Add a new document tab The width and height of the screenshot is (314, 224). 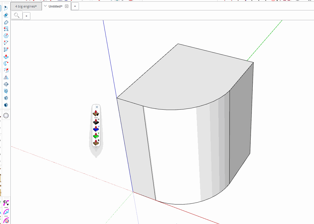75,6
